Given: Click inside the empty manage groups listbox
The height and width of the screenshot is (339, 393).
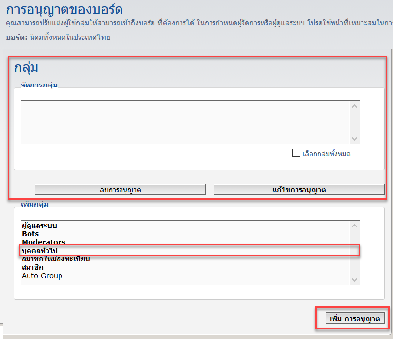Looking at the screenshot, I should click(x=182, y=122).
